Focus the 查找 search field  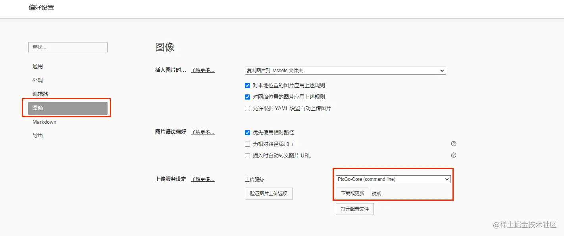(68, 47)
